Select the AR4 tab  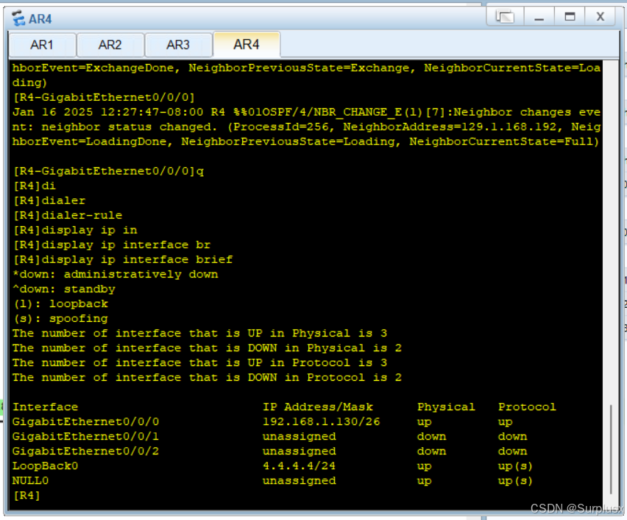pos(247,44)
